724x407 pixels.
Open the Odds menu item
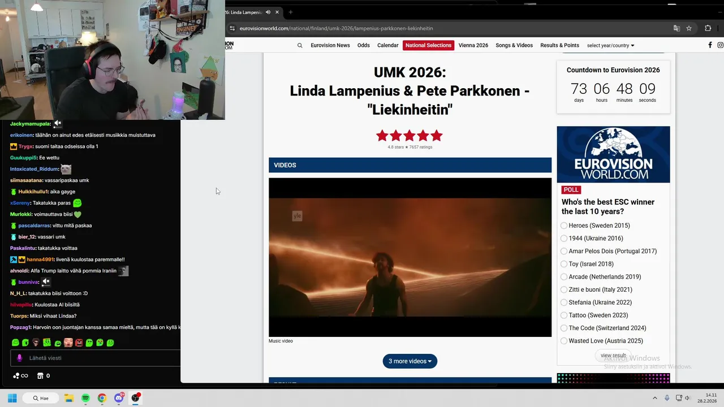click(364, 45)
